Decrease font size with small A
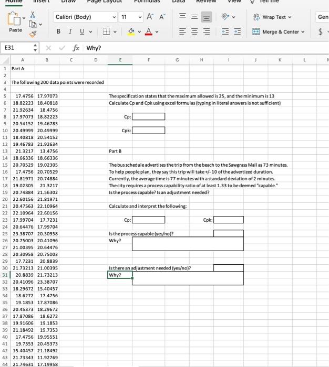 coord(162,17)
